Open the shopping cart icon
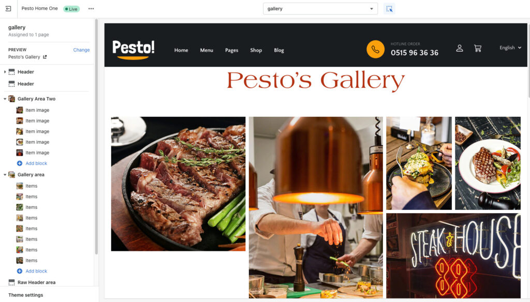 tap(478, 48)
